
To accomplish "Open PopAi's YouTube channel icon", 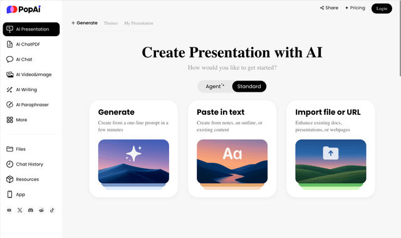I will tap(9, 210).
